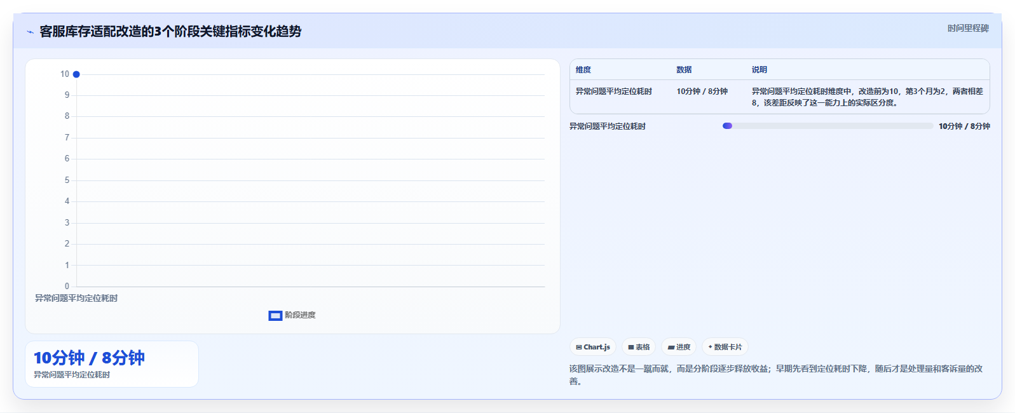This screenshot has height=413, width=1015.
Task: Click the 进度 tag chip
Action: (x=679, y=347)
